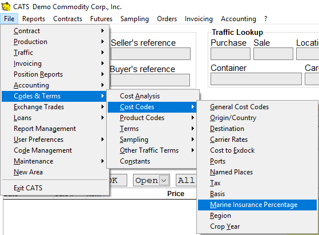Expand the User Preferences submenu
The width and height of the screenshot is (319, 235).
click(54, 140)
